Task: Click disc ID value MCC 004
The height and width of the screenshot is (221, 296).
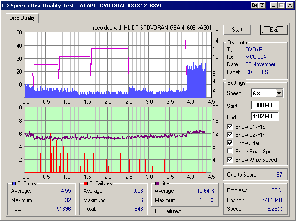Action: pyautogui.click(x=256, y=57)
